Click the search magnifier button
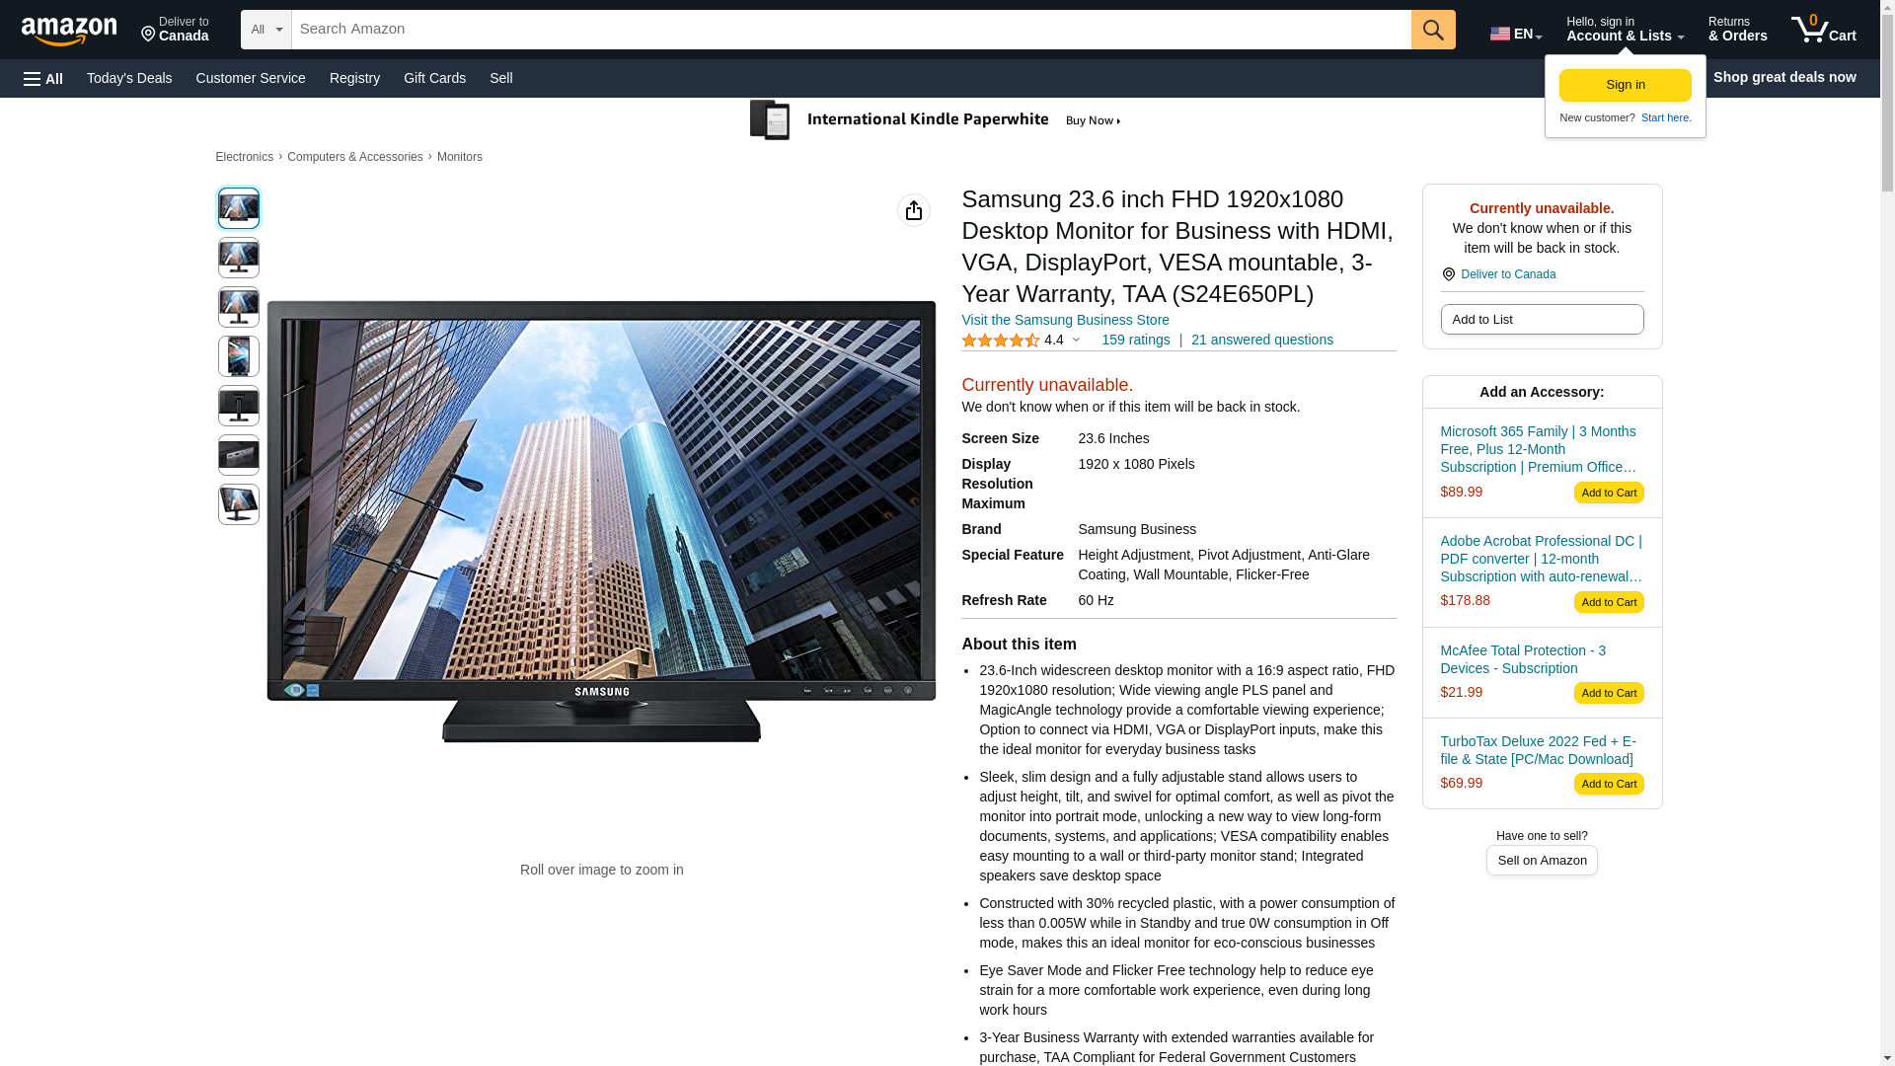This screenshot has width=1895, height=1066. coord(1433,30)
